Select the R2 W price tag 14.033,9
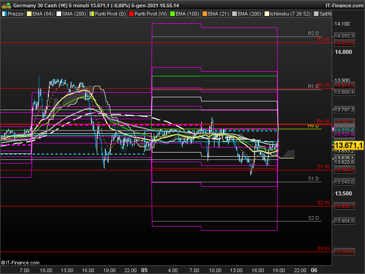The width and height of the screenshot is (365, 274). coord(344,43)
